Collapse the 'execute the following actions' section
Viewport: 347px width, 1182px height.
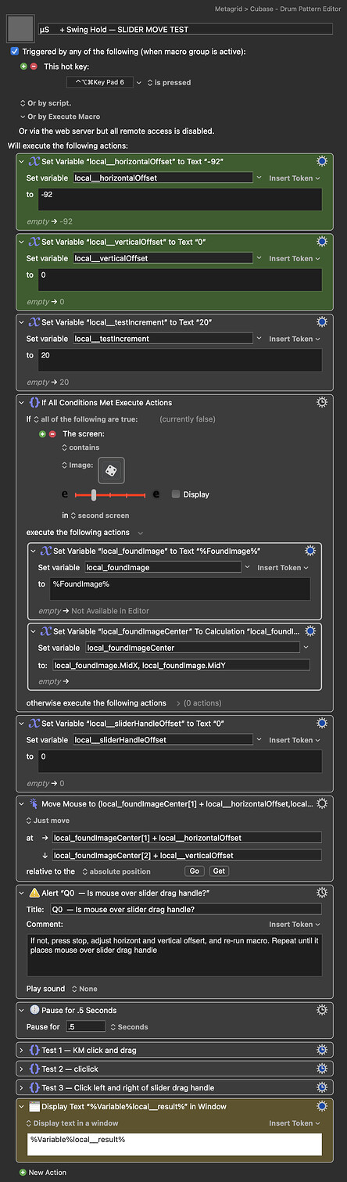[x=141, y=532]
